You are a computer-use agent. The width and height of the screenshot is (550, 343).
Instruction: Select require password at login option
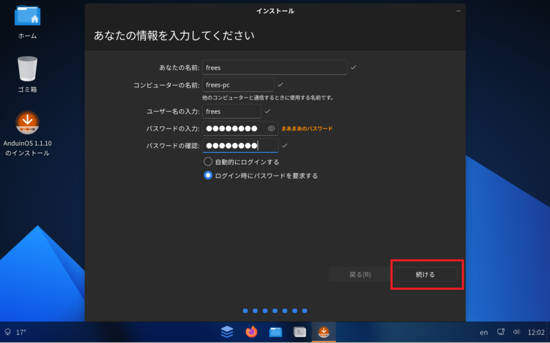(208, 175)
